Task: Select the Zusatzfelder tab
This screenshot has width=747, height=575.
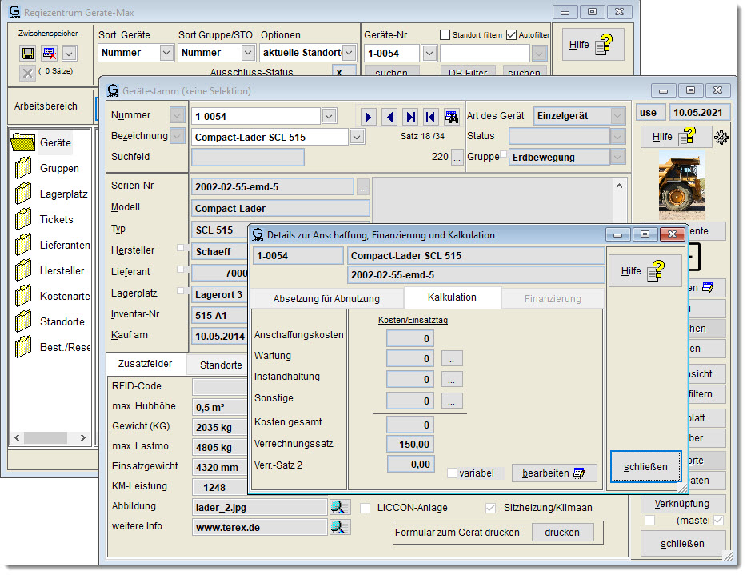Action: [146, 364]
